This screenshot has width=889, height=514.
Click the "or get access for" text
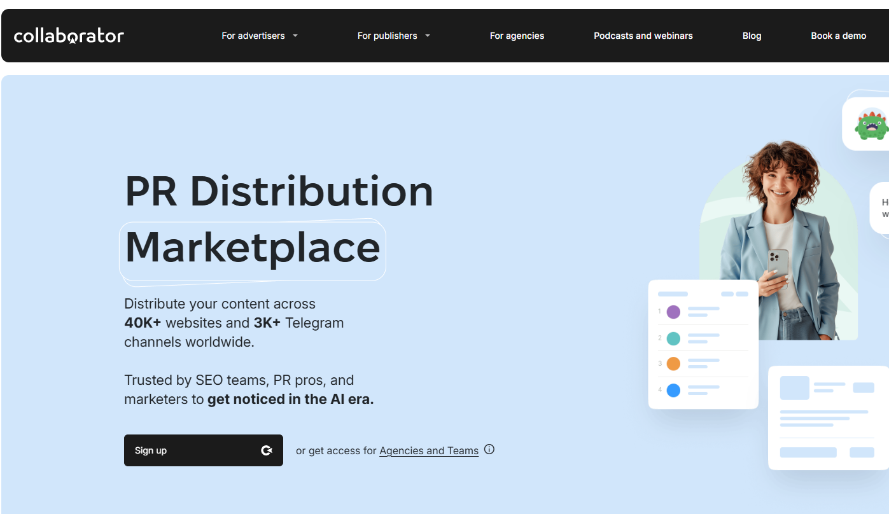point(336,450)
